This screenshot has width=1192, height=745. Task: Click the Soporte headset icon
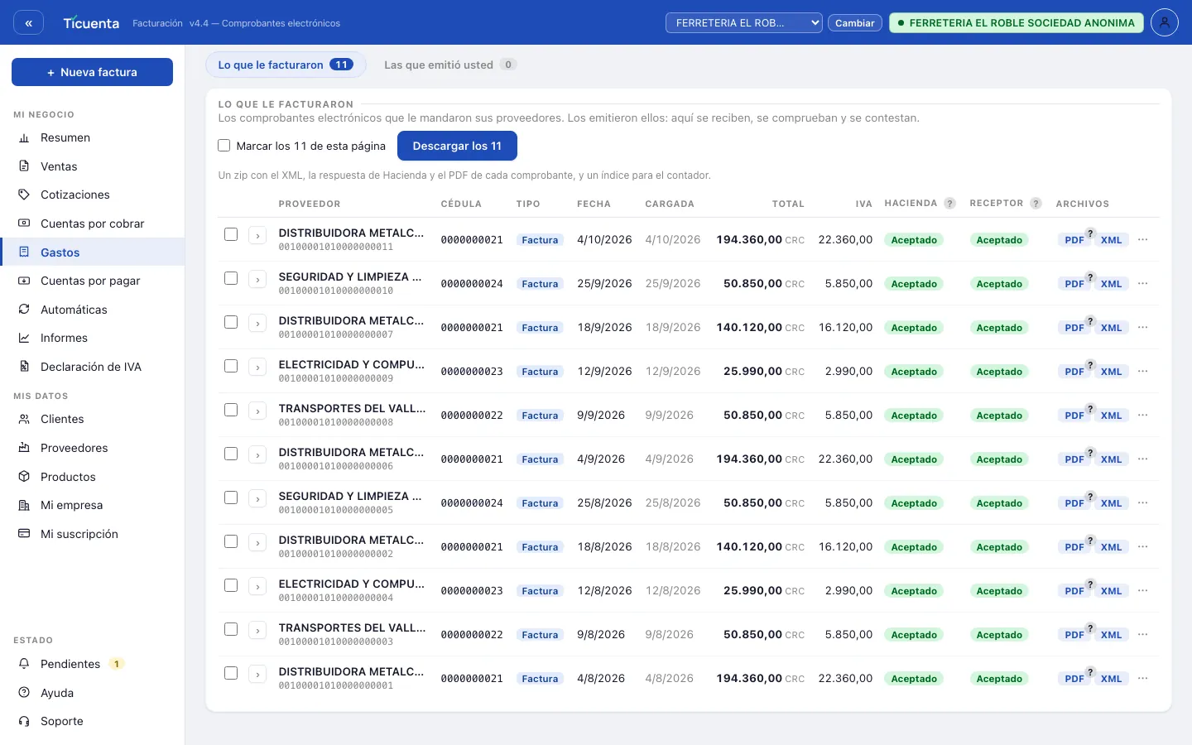tap(24, 721)
